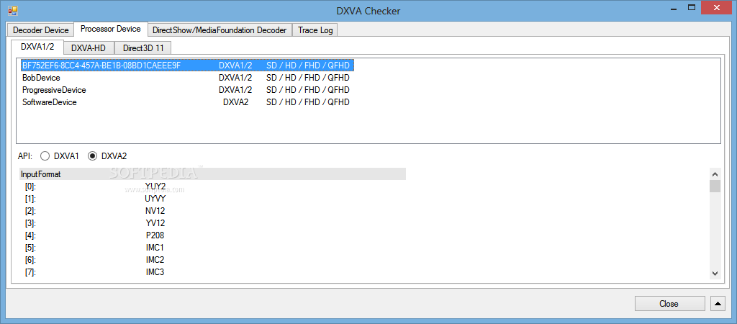
Task: Click the format list scrollbar thumb
Action: (715, 186)
